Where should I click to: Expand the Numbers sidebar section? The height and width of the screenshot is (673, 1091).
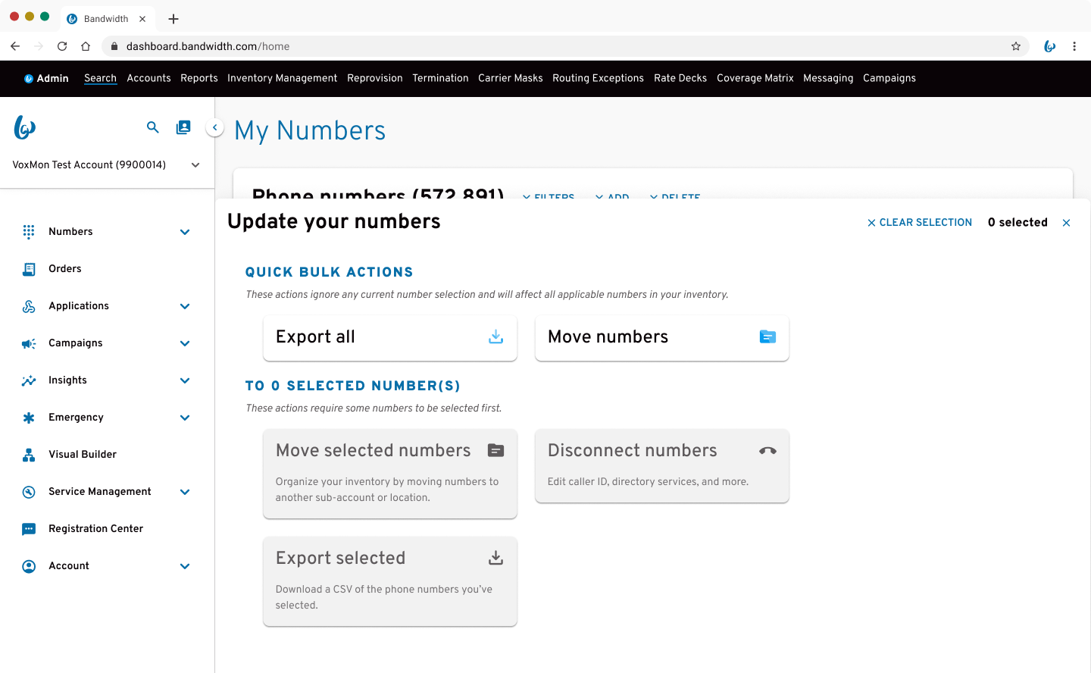pyautogui.click(x=185, y=232)
